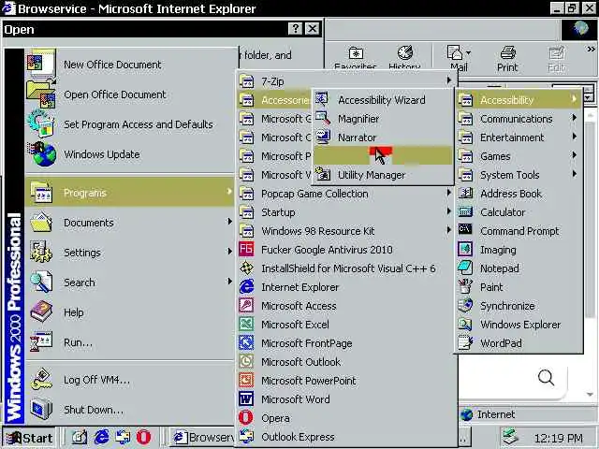Click the Synchronize icon
The image size is (599, 449).
click(465, 306)
